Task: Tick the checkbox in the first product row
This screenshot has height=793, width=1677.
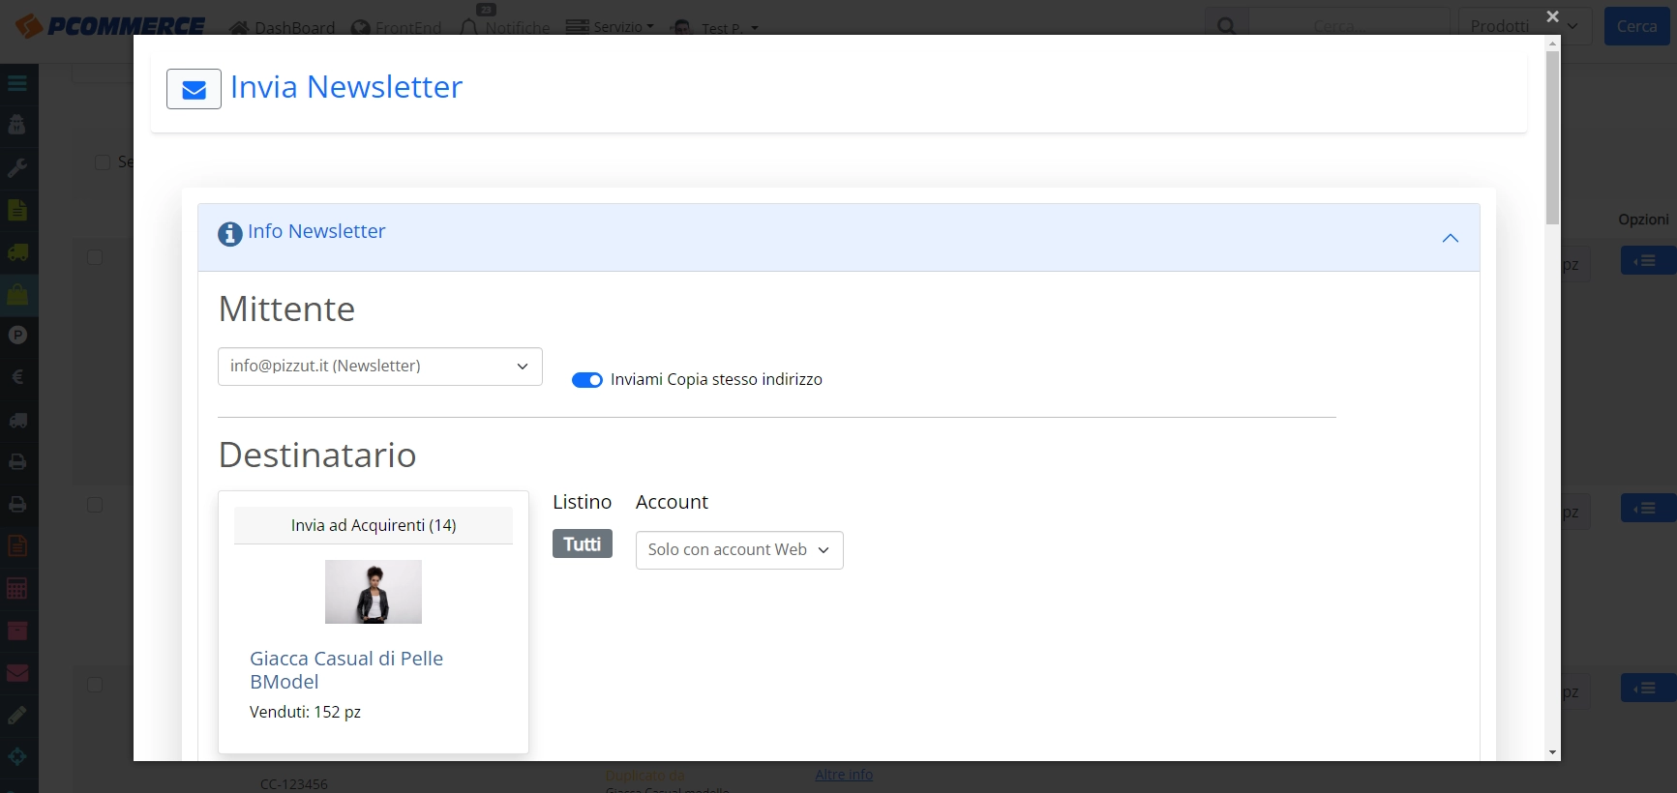Action: pyautogui.click(x=95, y=257)
